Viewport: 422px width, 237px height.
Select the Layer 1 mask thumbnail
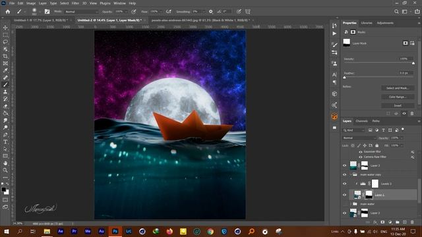coord(369,195)
